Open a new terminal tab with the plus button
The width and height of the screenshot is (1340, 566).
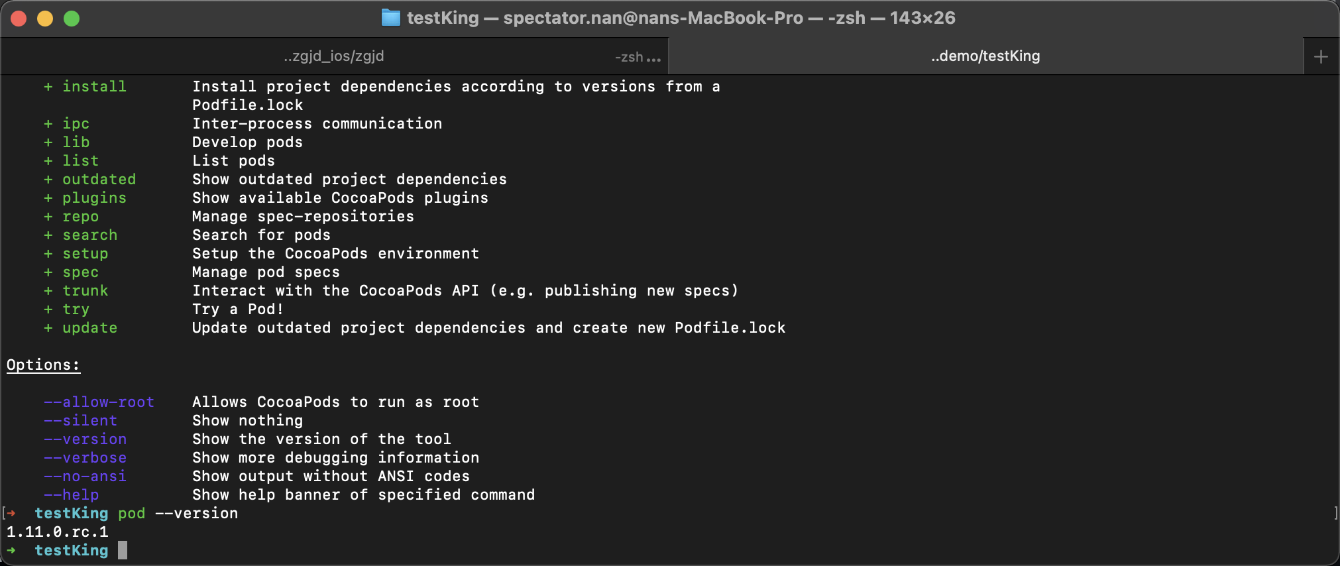pos(1320,56)
